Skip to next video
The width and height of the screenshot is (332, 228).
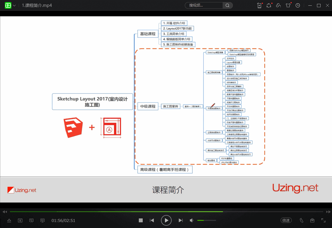(181, 221)
